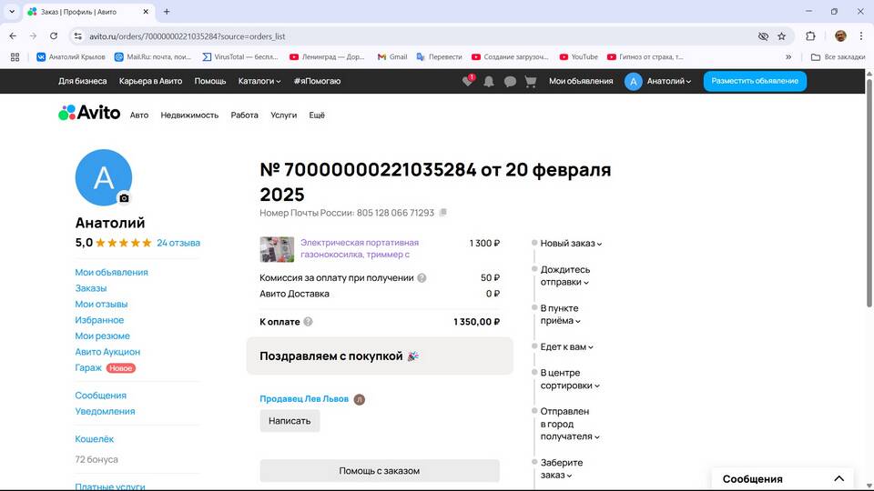Open Гараж in the sidebar
The image size is (874, 491).
click(88, 368)
